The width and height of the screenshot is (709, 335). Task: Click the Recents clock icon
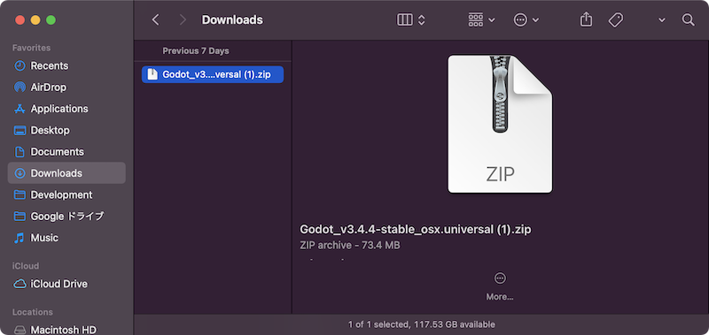point(19,65)
